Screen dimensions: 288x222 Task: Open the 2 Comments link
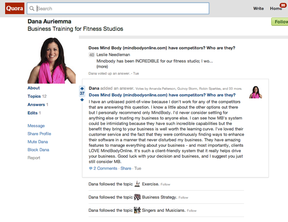click(x=105, y=168)
